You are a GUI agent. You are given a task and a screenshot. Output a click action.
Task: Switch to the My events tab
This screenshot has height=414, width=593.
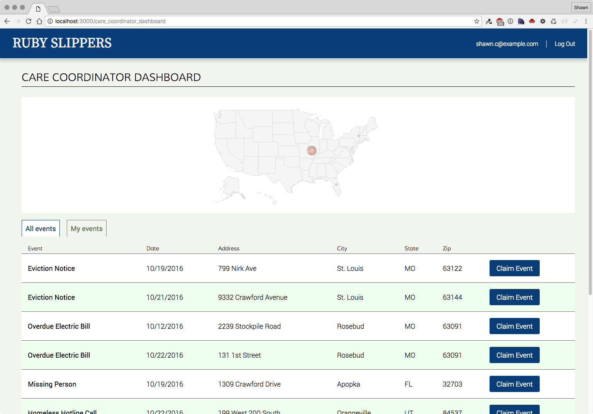point(86,228)
